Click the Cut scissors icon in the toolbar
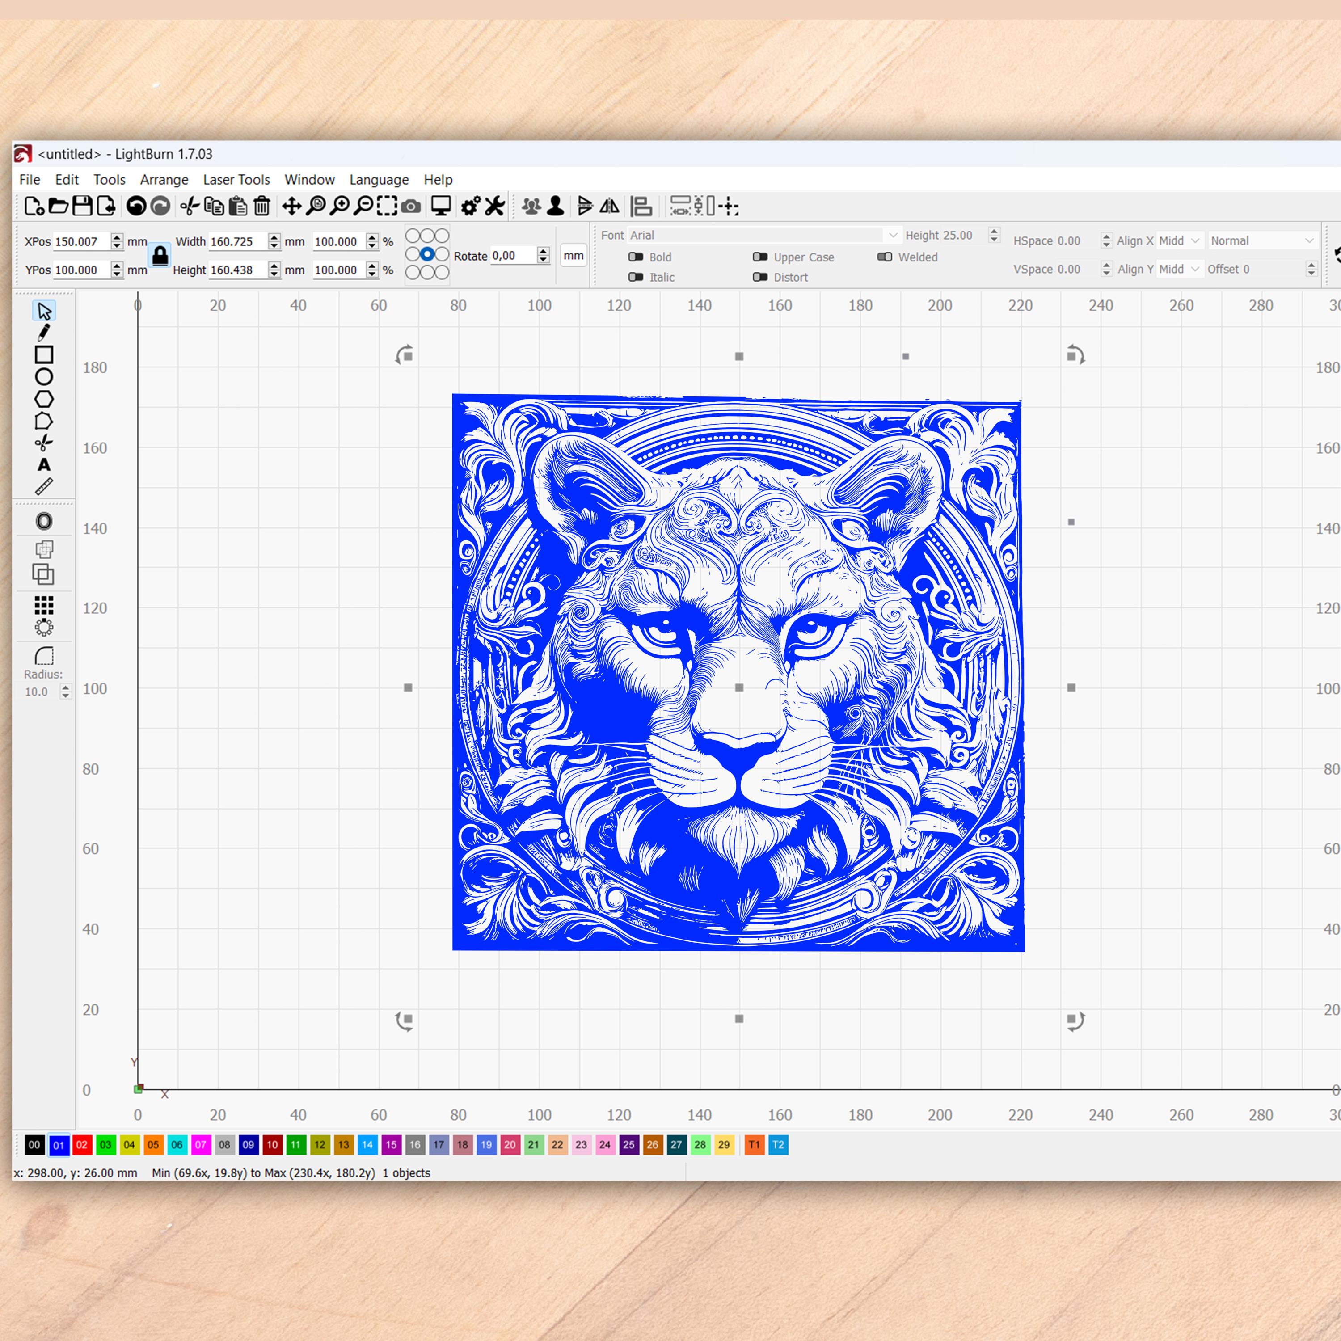 tap(190, 206)
